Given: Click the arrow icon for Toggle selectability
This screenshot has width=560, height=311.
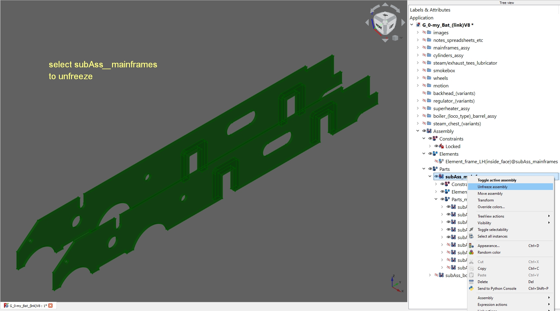Looking at the screenshot, I should (472, 230).
